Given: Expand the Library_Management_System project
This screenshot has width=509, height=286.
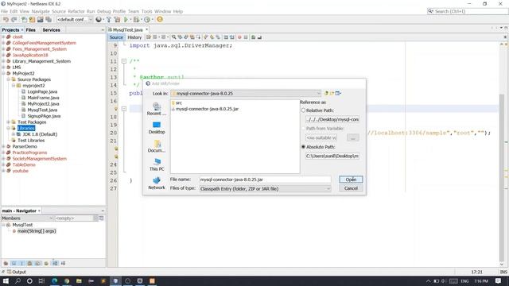Looking at the screenshot, I should tap(3, 61).
